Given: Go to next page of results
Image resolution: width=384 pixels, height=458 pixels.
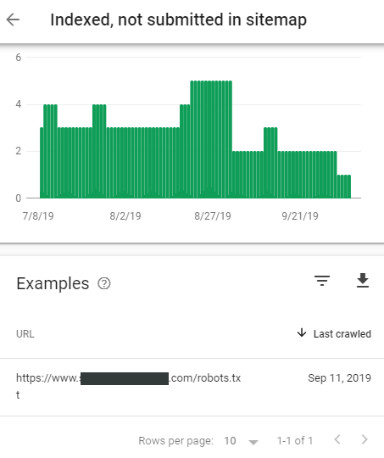Looking at the screenshot, I should pos(365,439).
